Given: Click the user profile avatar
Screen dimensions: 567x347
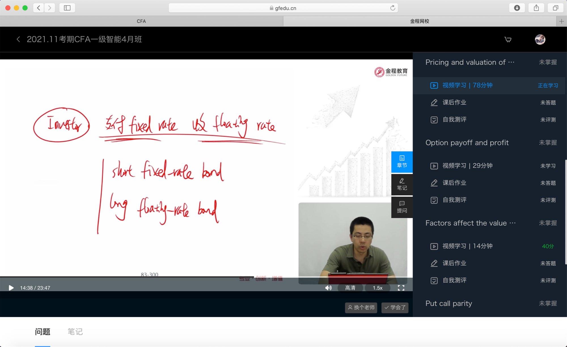Looking at the screenshot, I should [x=540, y=40].
